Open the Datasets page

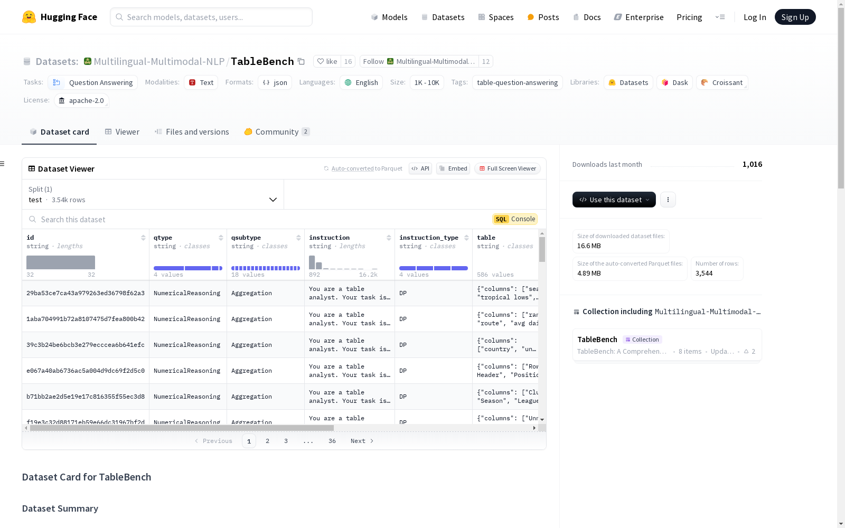443,17
